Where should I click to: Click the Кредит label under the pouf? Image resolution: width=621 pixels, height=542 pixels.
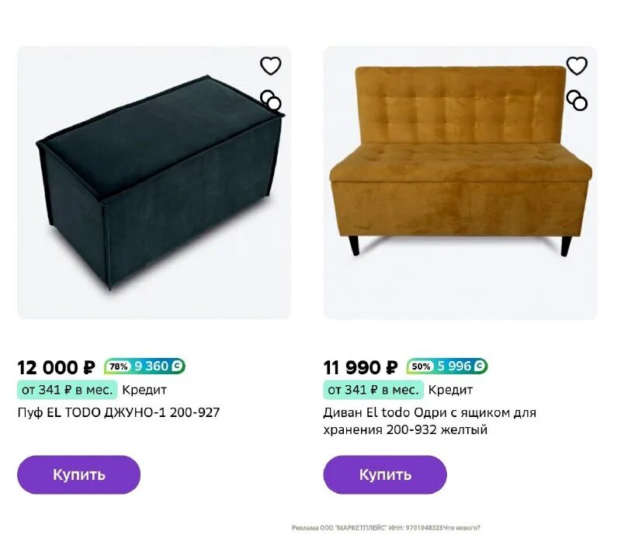coord(144,390)
